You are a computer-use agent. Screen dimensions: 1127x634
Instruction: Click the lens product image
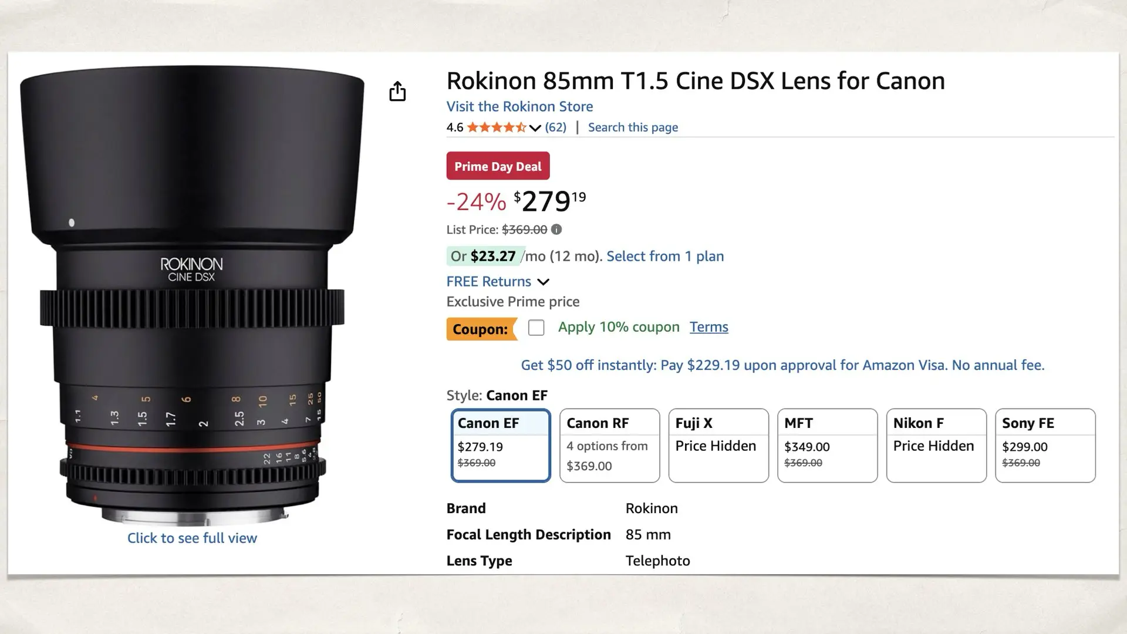pyautogui.click(x=194, y=294)
